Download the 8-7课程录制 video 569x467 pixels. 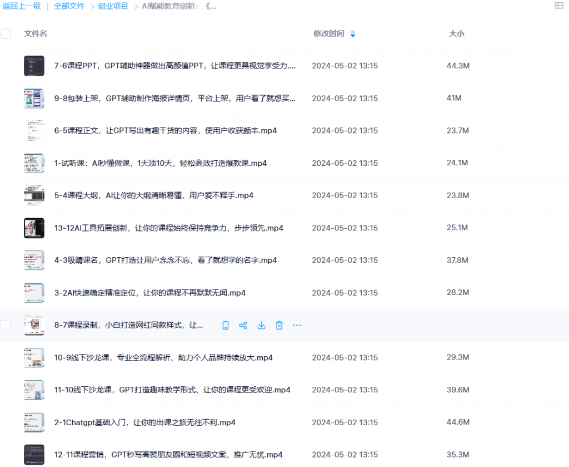[x=261, y=325]
